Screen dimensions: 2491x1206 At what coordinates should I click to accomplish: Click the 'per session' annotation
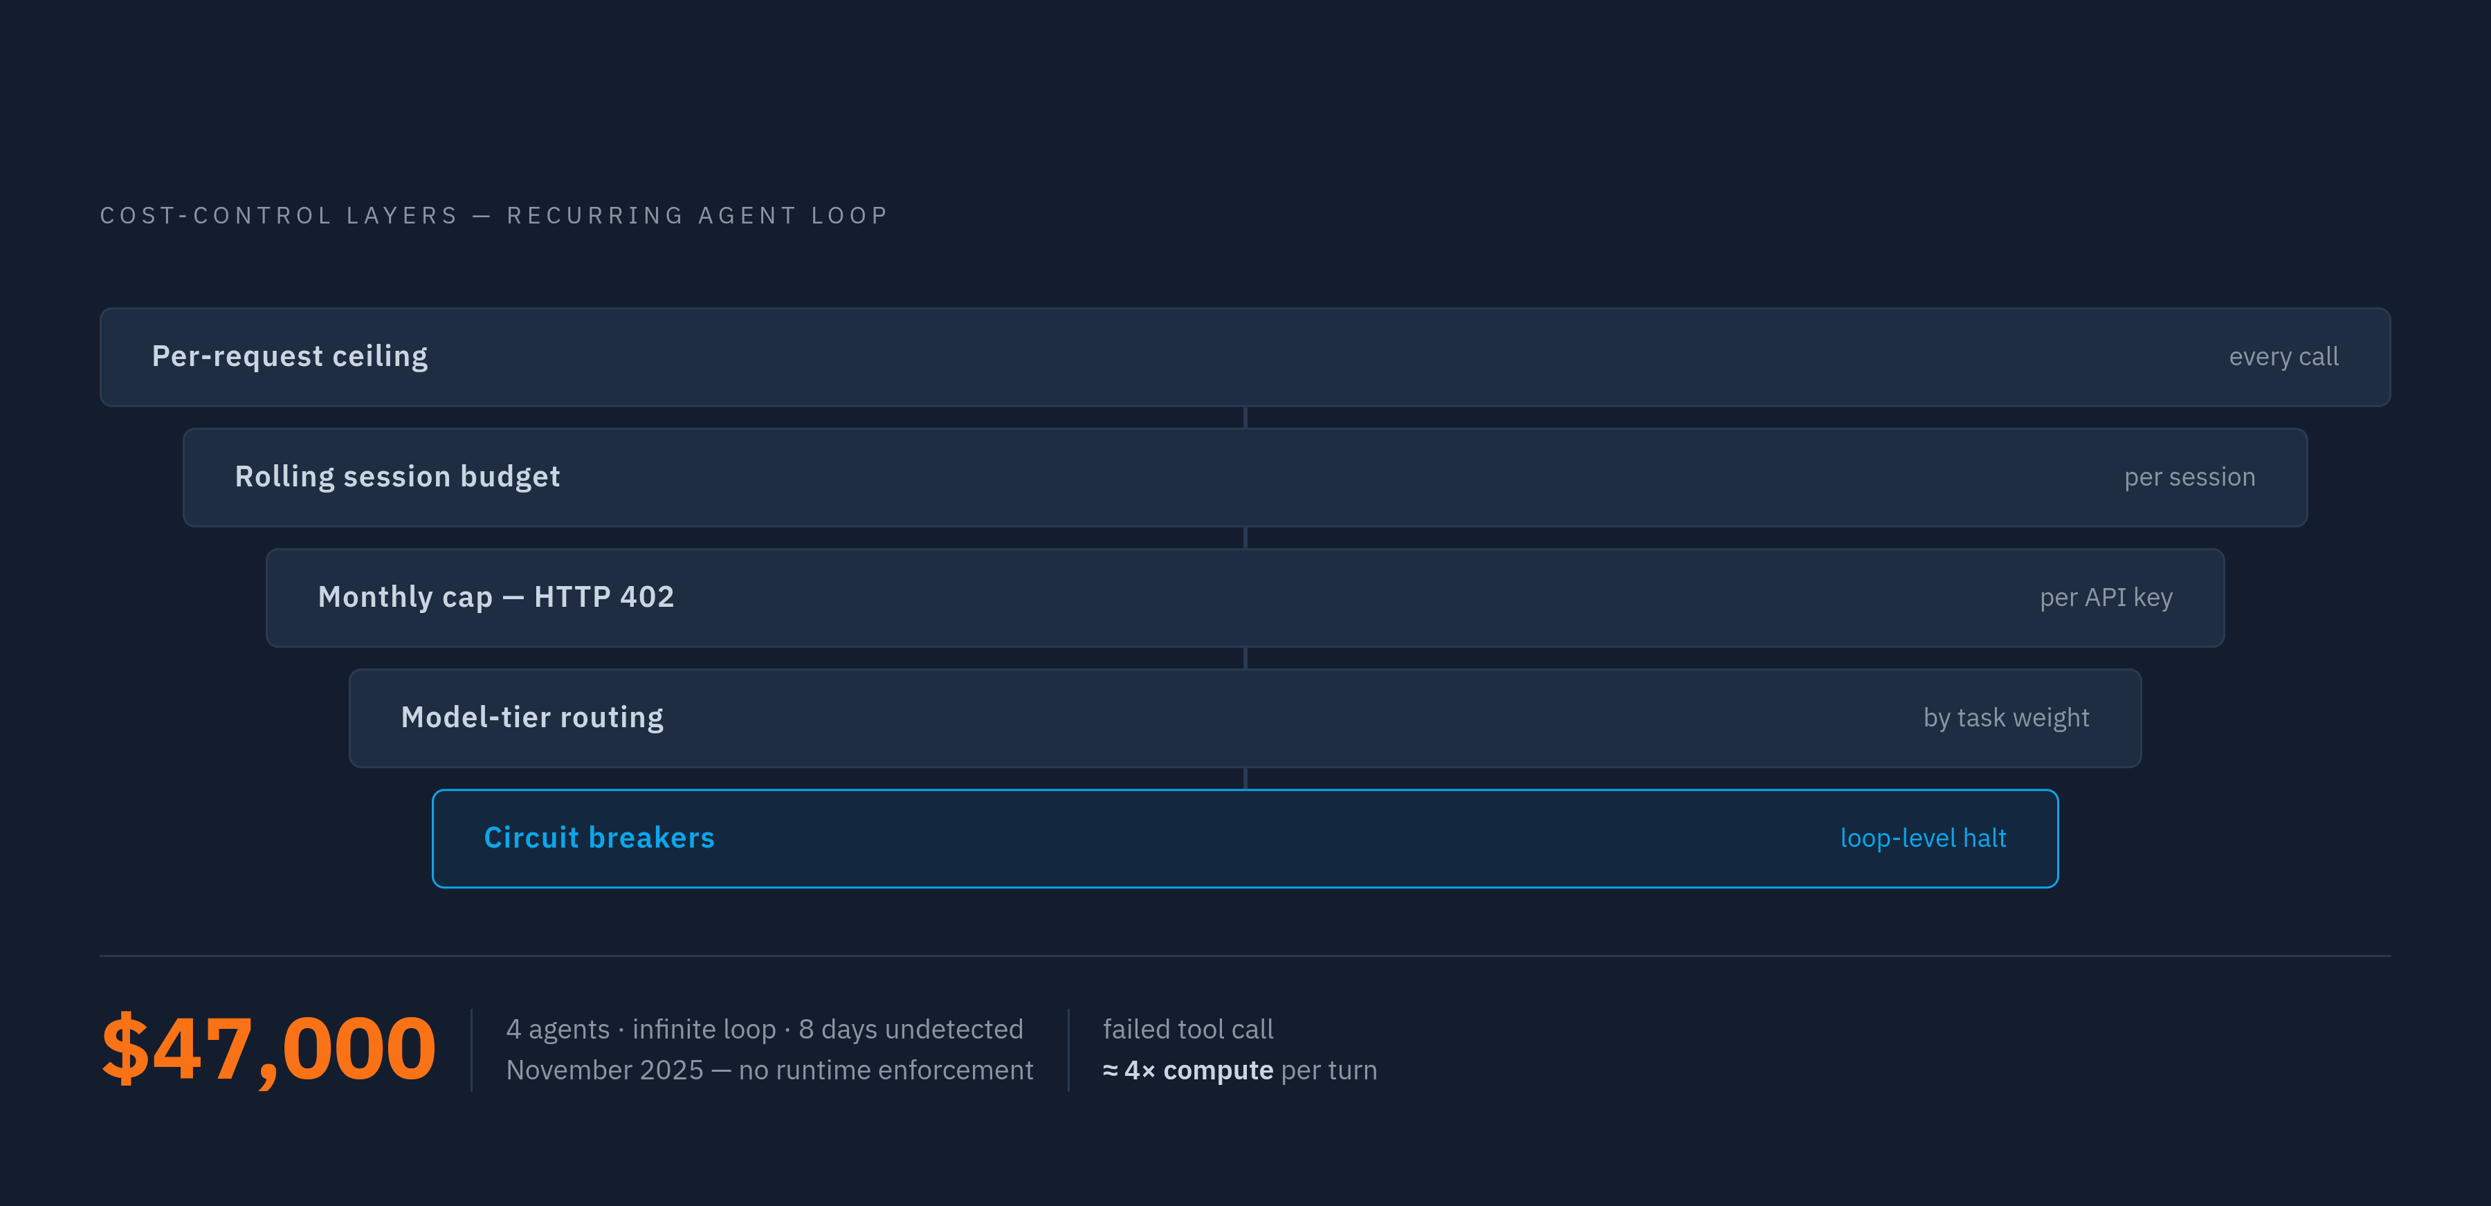[x=2189, y=477]
